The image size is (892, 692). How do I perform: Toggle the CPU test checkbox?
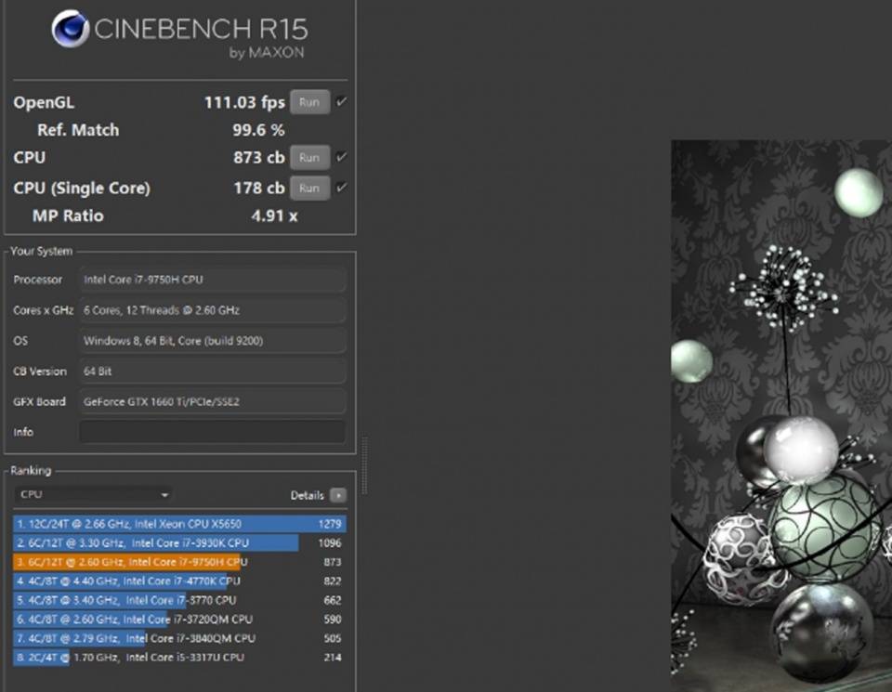[341, 157]
